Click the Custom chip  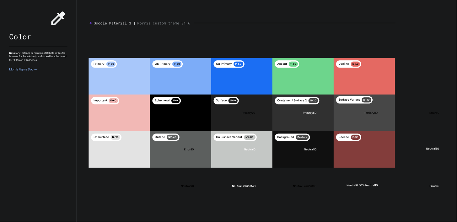(x=302, y=137)
